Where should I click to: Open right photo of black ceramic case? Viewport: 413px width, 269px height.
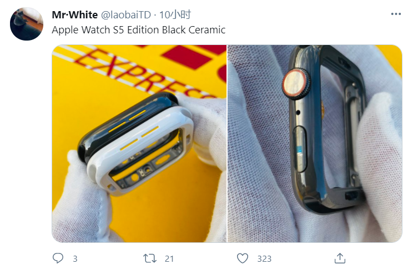coord(315,143)
